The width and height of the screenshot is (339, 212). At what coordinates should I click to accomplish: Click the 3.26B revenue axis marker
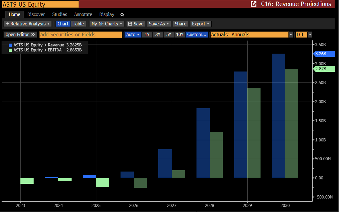(324, 54)
